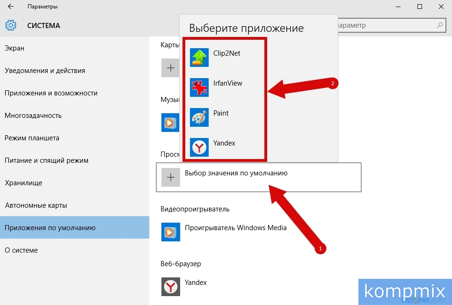Open the Экран settings section
This screenshot has width=452, height=305.
click(75, 48)
